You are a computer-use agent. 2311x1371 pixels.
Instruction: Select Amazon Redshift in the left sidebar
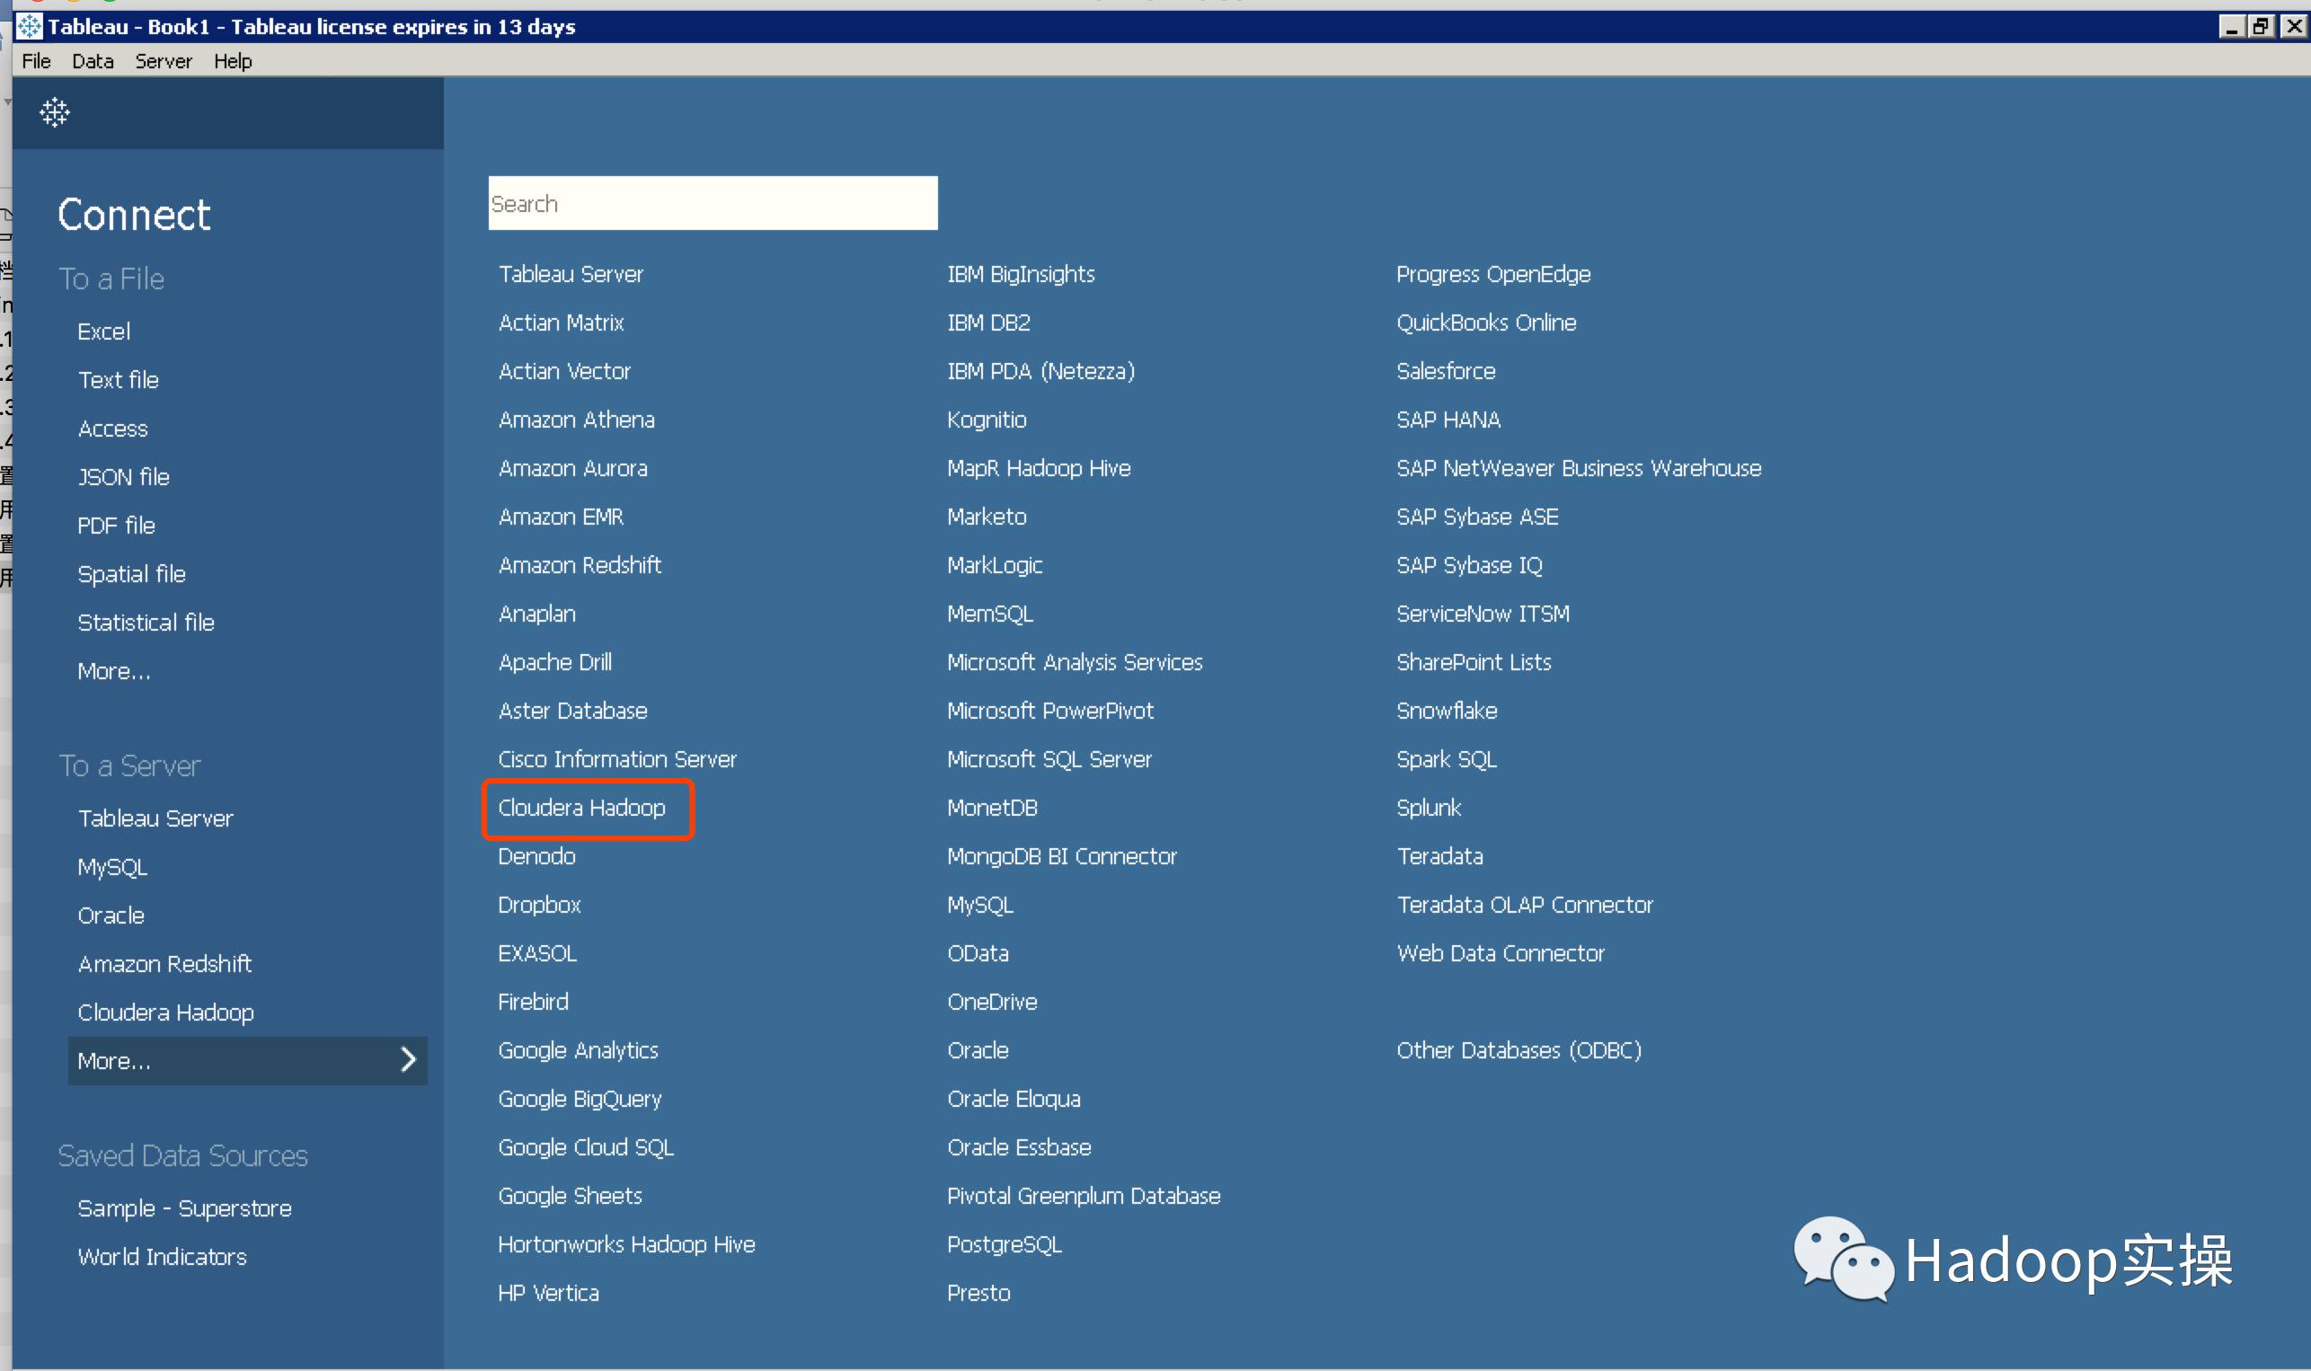coord(164,965)
